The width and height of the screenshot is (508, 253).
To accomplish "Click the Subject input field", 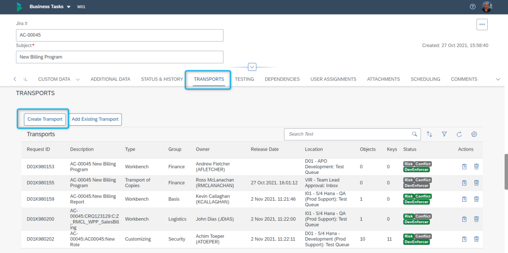I will pyautogui.click(x=119, y=57).
